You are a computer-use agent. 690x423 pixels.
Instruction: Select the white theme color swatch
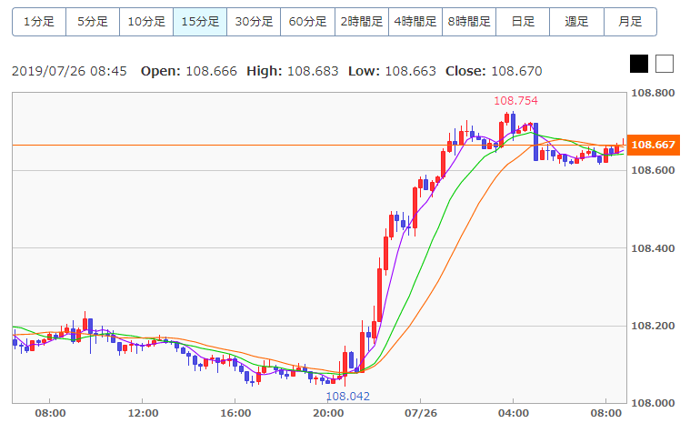665,64
